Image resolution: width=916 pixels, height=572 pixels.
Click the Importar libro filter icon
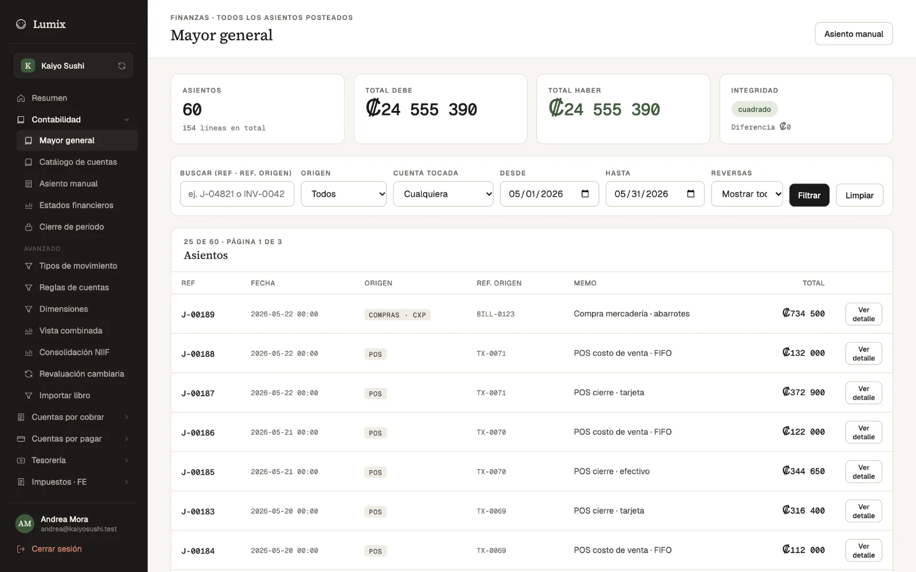[29, 396]
